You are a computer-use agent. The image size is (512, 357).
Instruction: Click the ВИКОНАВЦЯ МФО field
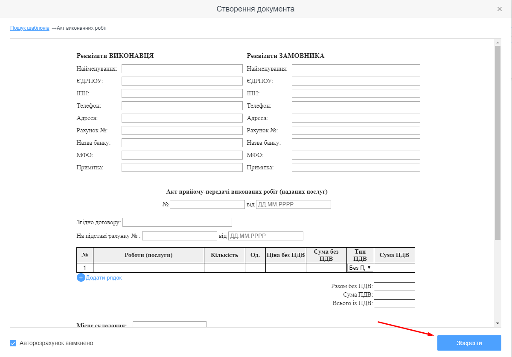point(182,155)
